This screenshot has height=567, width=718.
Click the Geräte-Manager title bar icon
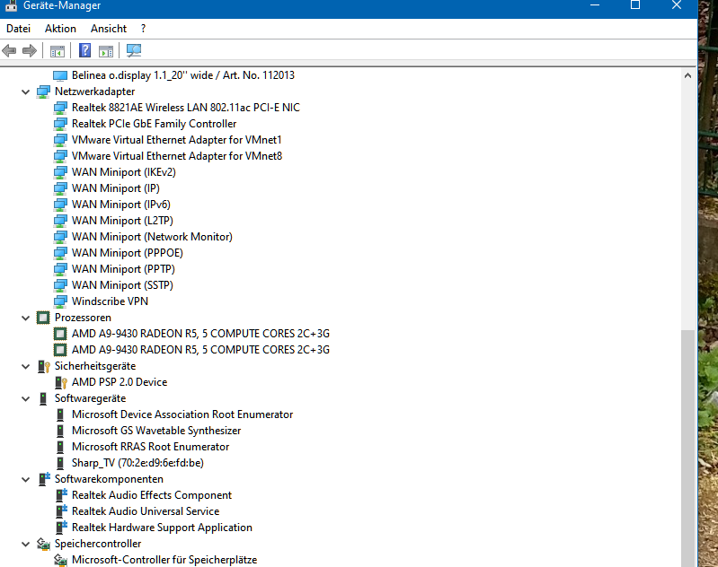click(x=11, y=5)
